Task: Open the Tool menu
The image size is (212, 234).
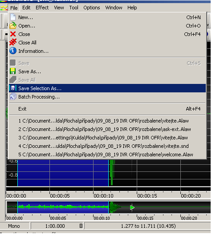Action: pos(73,8)
